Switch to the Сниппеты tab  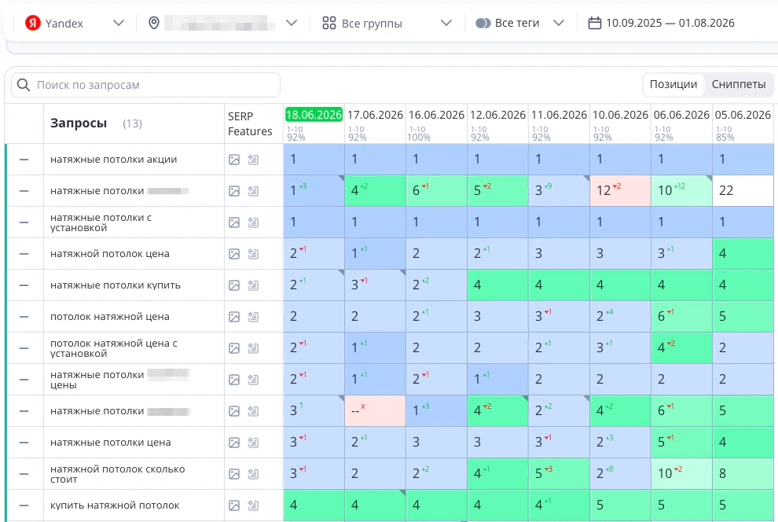point(739,84)
